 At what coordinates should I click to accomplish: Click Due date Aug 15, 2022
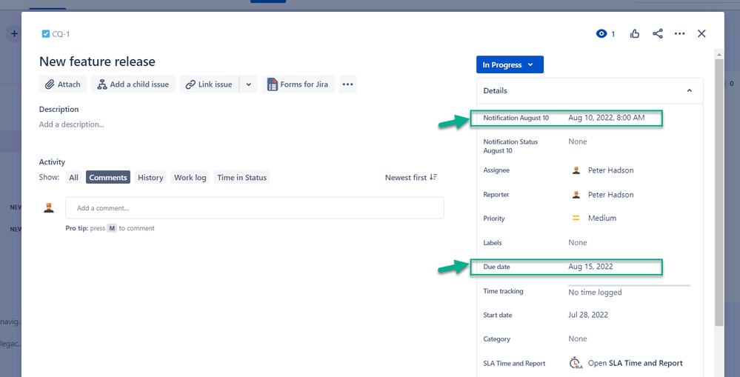click(590, 267)
